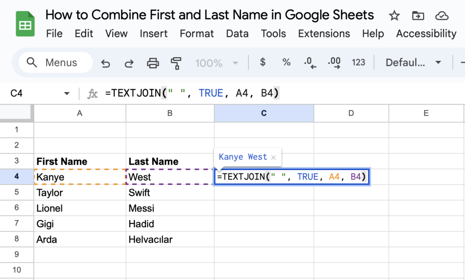Click the increase decimal places icon
The height and width of the screenshot is (280, 465).
tap(334, 62)
